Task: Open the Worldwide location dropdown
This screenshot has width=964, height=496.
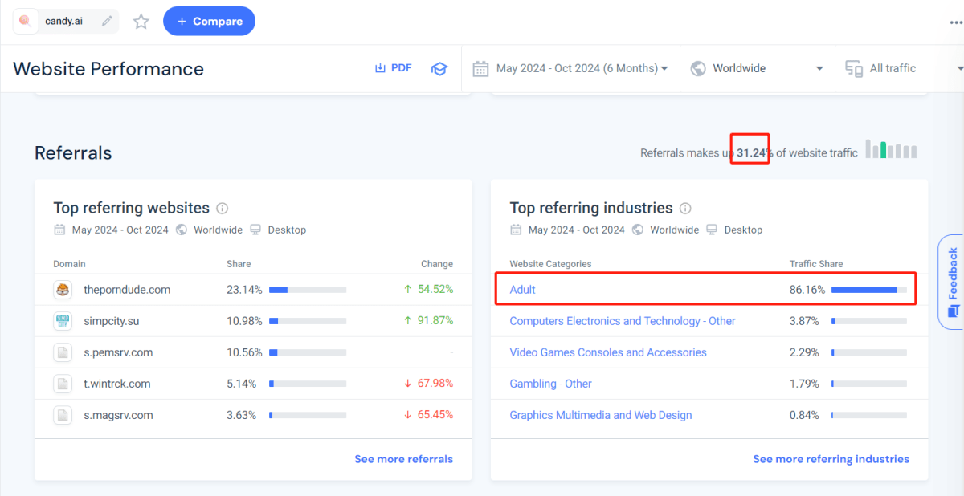Action: [x=755, y=68]
